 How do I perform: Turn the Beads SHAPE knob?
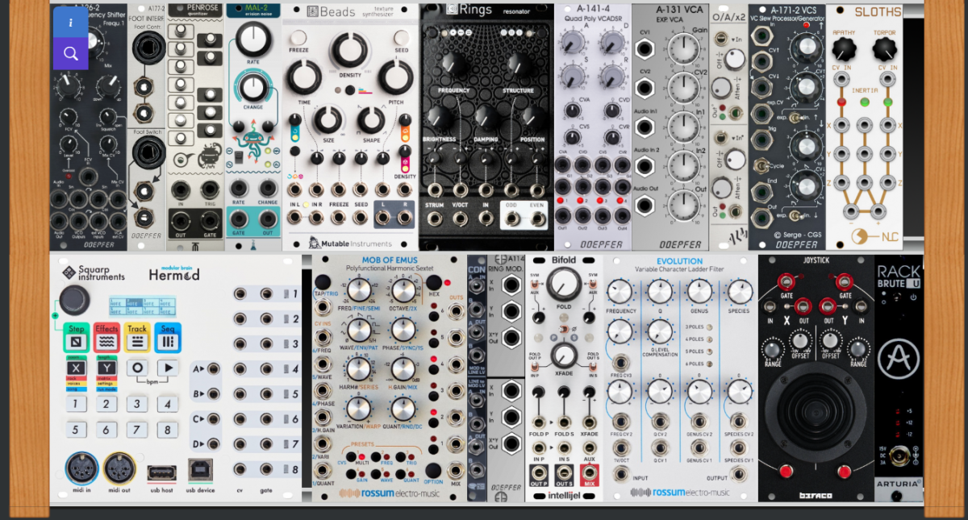point(371,120)
